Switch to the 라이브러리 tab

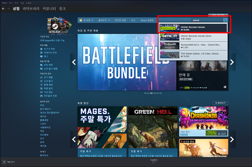[31, 8]
